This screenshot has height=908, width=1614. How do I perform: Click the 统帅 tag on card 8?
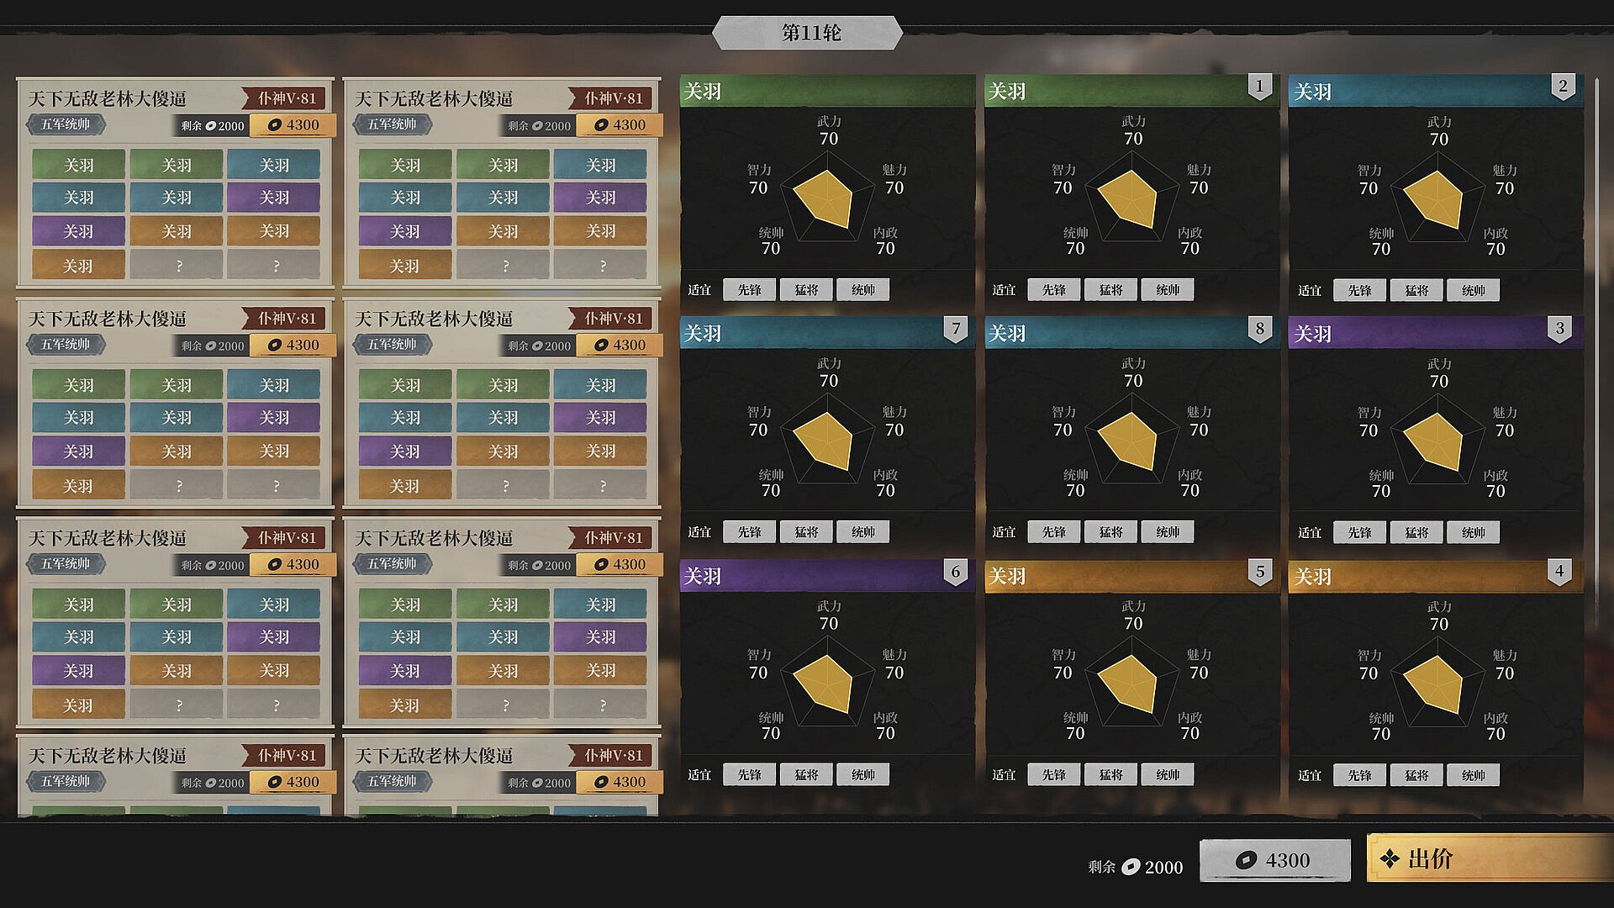pos(1168,531)
